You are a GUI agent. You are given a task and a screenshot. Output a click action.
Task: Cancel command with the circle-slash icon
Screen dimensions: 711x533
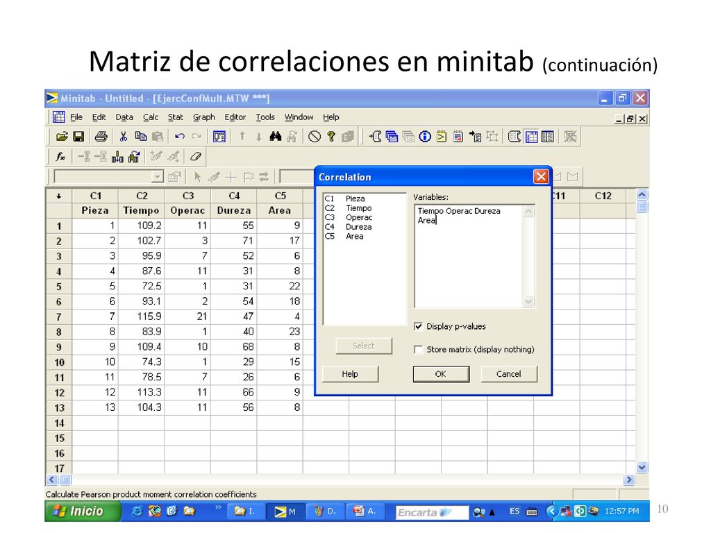click(x=315, y=137)
